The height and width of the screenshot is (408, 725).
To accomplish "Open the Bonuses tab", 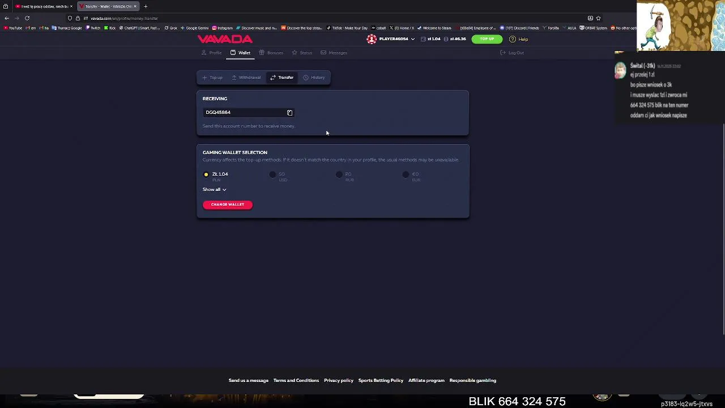I will 271,53.
